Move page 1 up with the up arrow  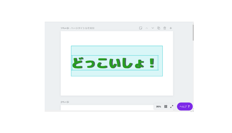147,28
